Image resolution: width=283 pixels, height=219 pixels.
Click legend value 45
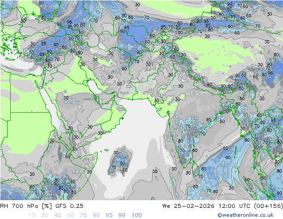click(58, 215)
